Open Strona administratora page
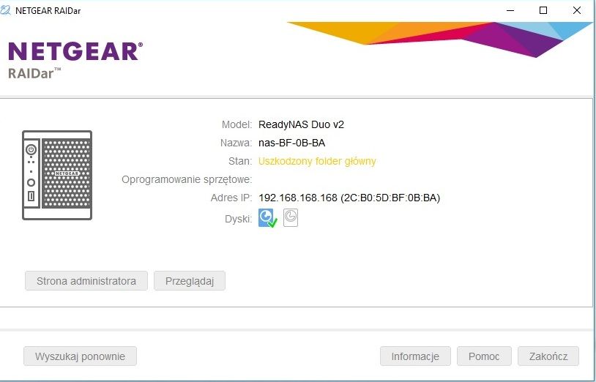 click(x=86, y=281)
